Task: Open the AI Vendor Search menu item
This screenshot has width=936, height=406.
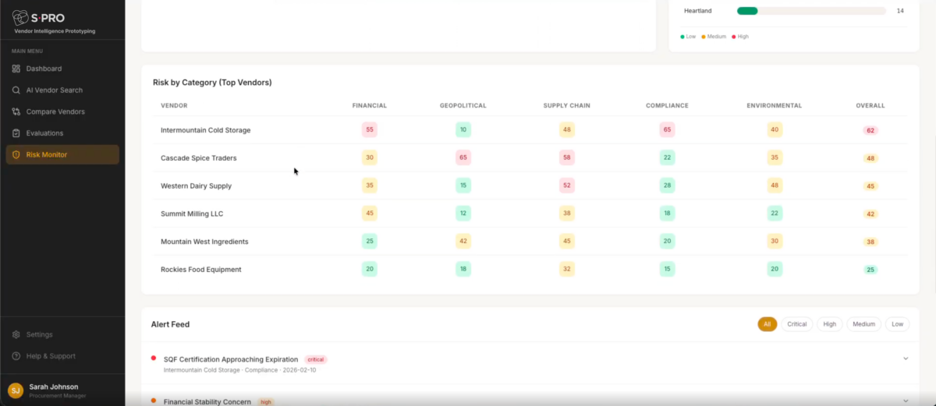Action: coord(54,90)
